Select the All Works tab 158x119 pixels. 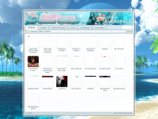(32, 28)
